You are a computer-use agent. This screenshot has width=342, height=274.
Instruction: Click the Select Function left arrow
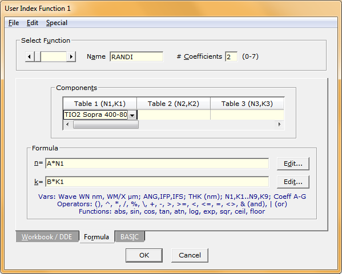30,57
